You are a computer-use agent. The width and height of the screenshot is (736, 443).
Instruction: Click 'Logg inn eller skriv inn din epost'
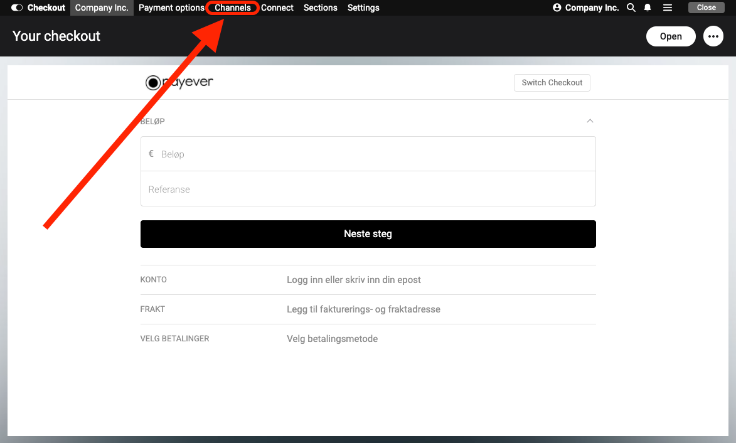tap(353, 280)
